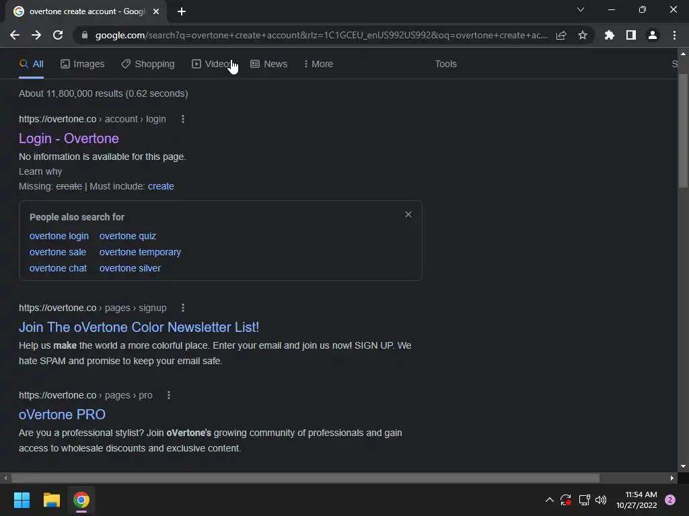The height and width of the screenshot is (516, 689).
Task: Switch to Images search tab
Action: (83, 64)
